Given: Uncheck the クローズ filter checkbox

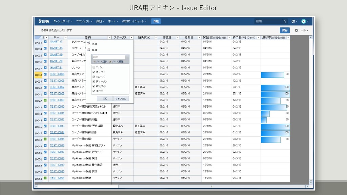Looking at the screenshot, I should 94,77.
